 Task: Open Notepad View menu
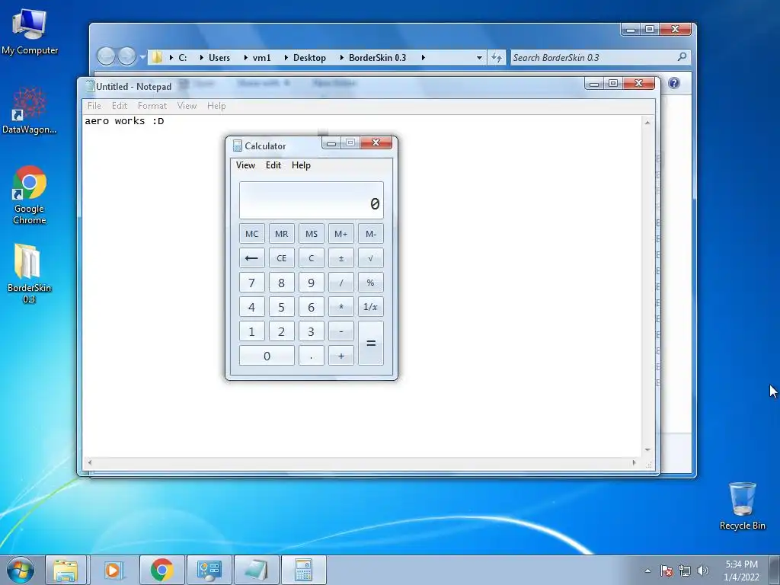pos(187,105)
